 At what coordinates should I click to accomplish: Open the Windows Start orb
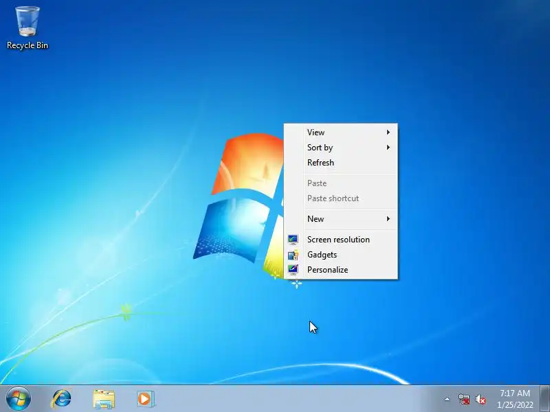(19, 399)
